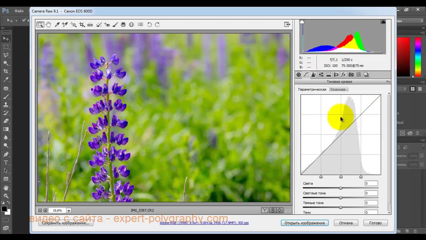
Task: Open Photoshop color panel flyout menu
Action: coord(423,32)
